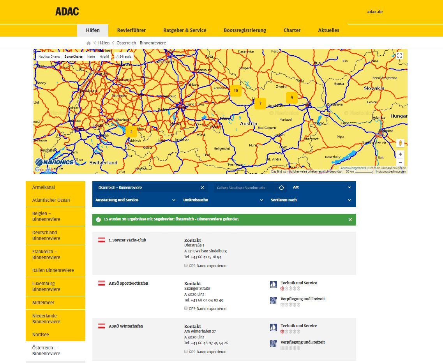
Task: Select Mittelmeer in the sidebar
Action: click(43, 303)
